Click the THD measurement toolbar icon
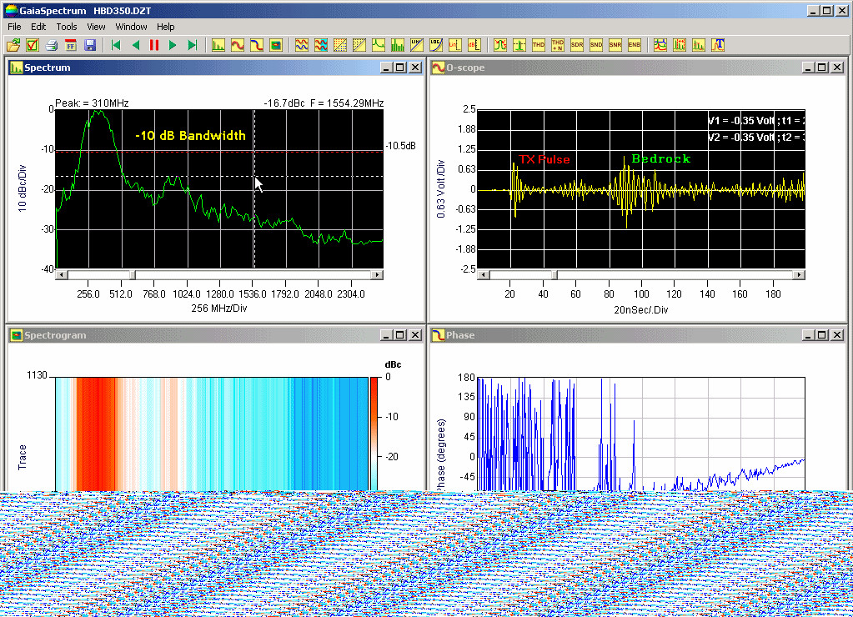Image resolution: width=853 pixels, height=617 pixels. pos(538,45)
